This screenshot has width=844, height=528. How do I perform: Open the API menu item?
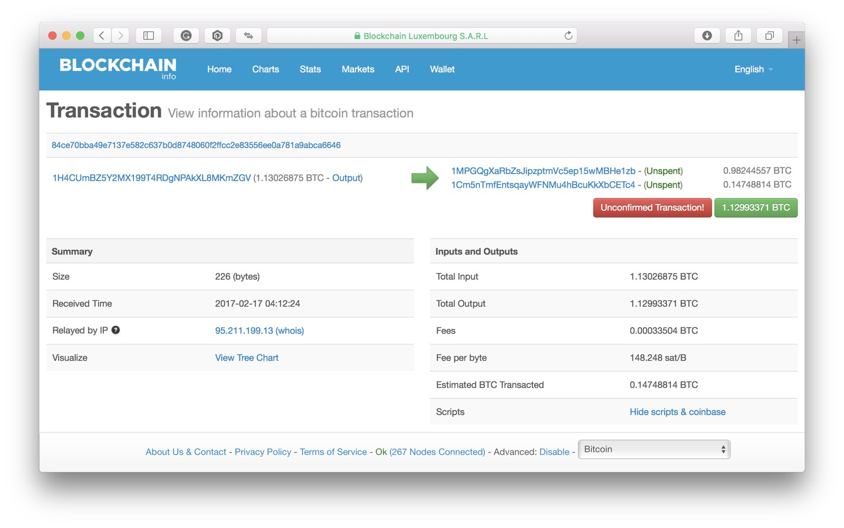[402, 69]
